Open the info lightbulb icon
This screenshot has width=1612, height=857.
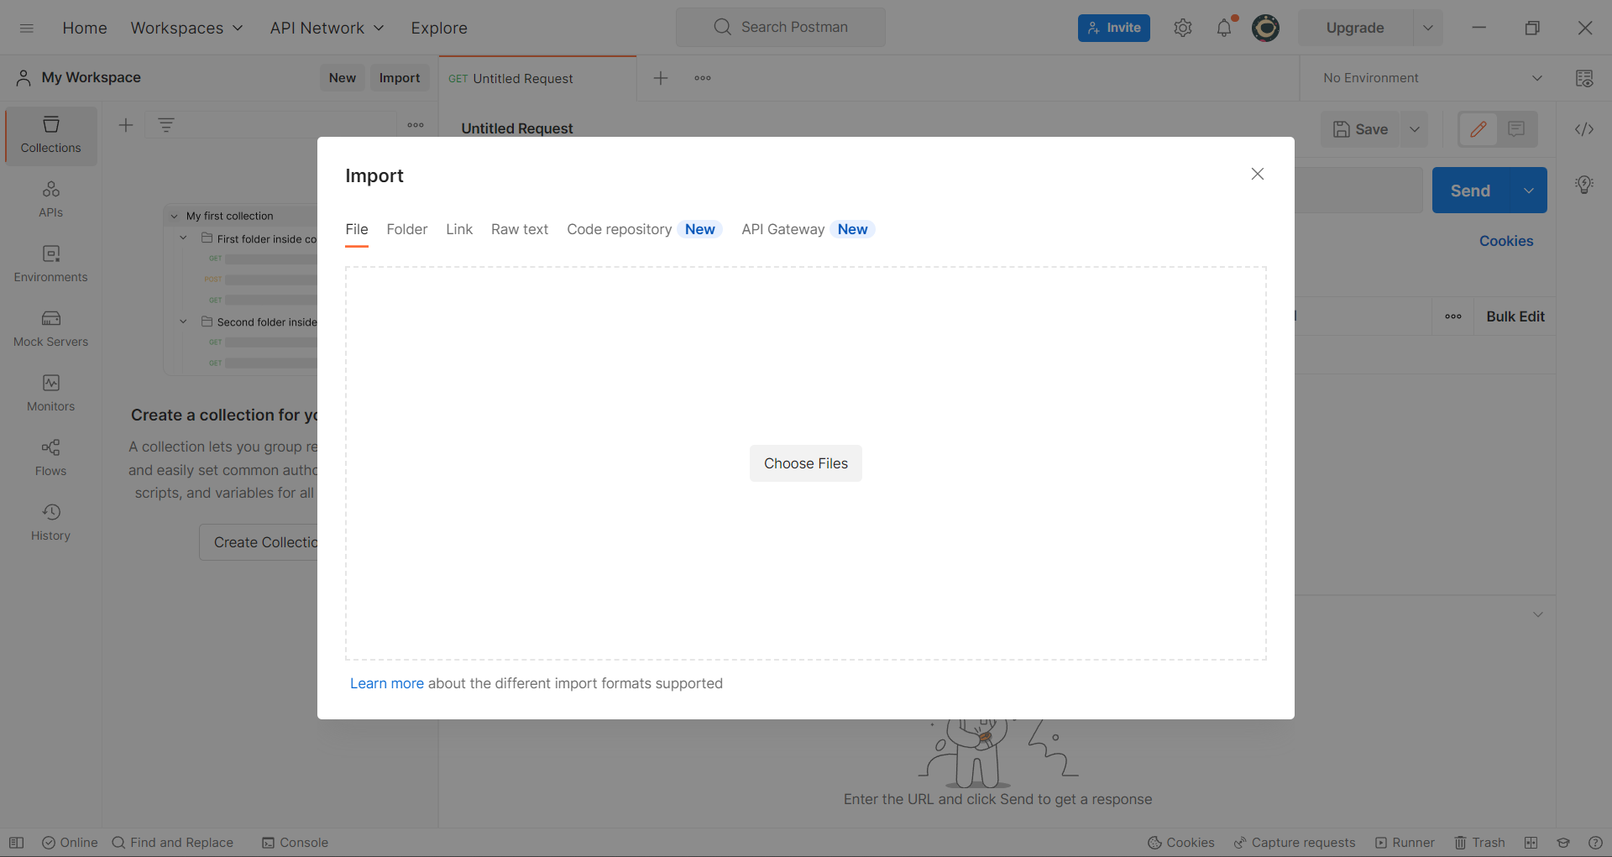pyautogui.click(x=1584, y=185)
